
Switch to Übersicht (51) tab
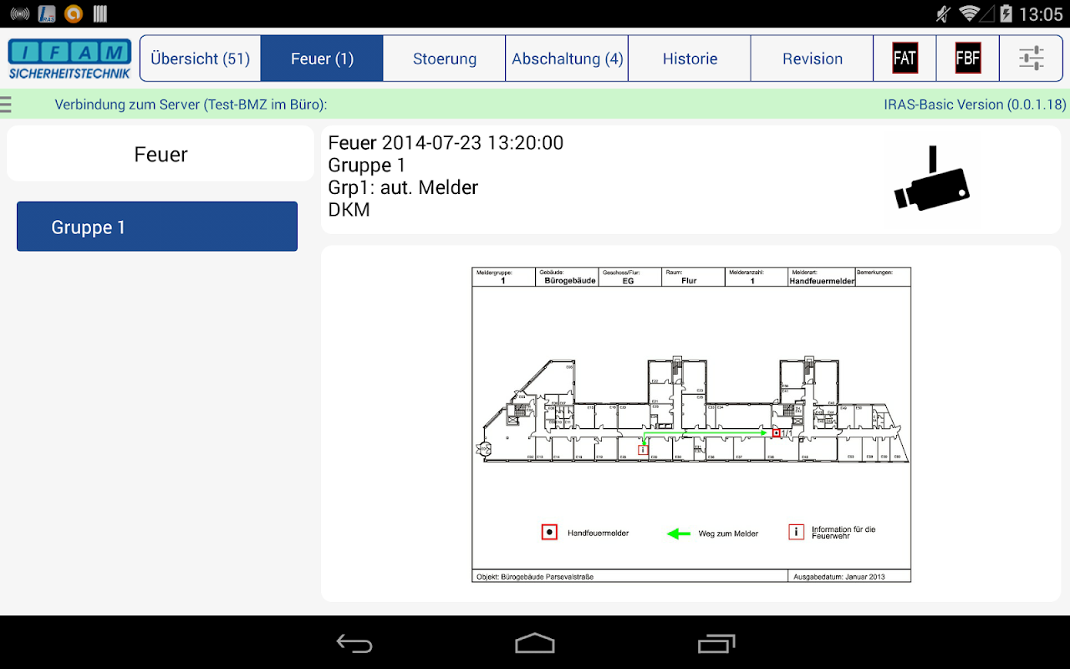201,59
